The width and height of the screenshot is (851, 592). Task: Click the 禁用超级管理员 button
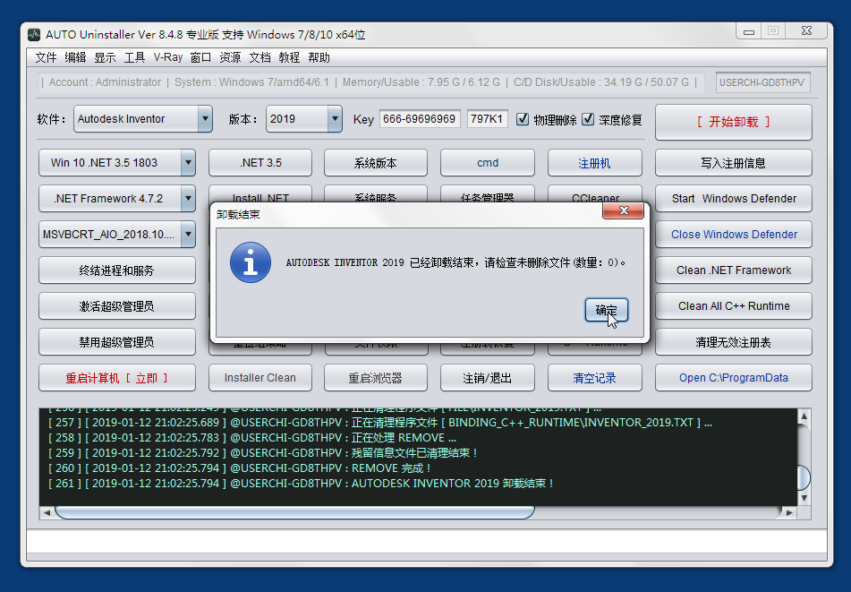click(x=116, y=342)
